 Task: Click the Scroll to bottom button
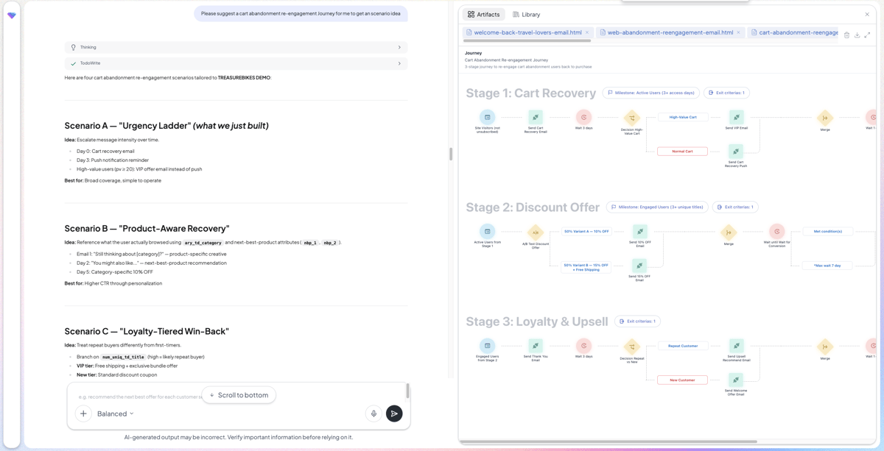[239, 395]
